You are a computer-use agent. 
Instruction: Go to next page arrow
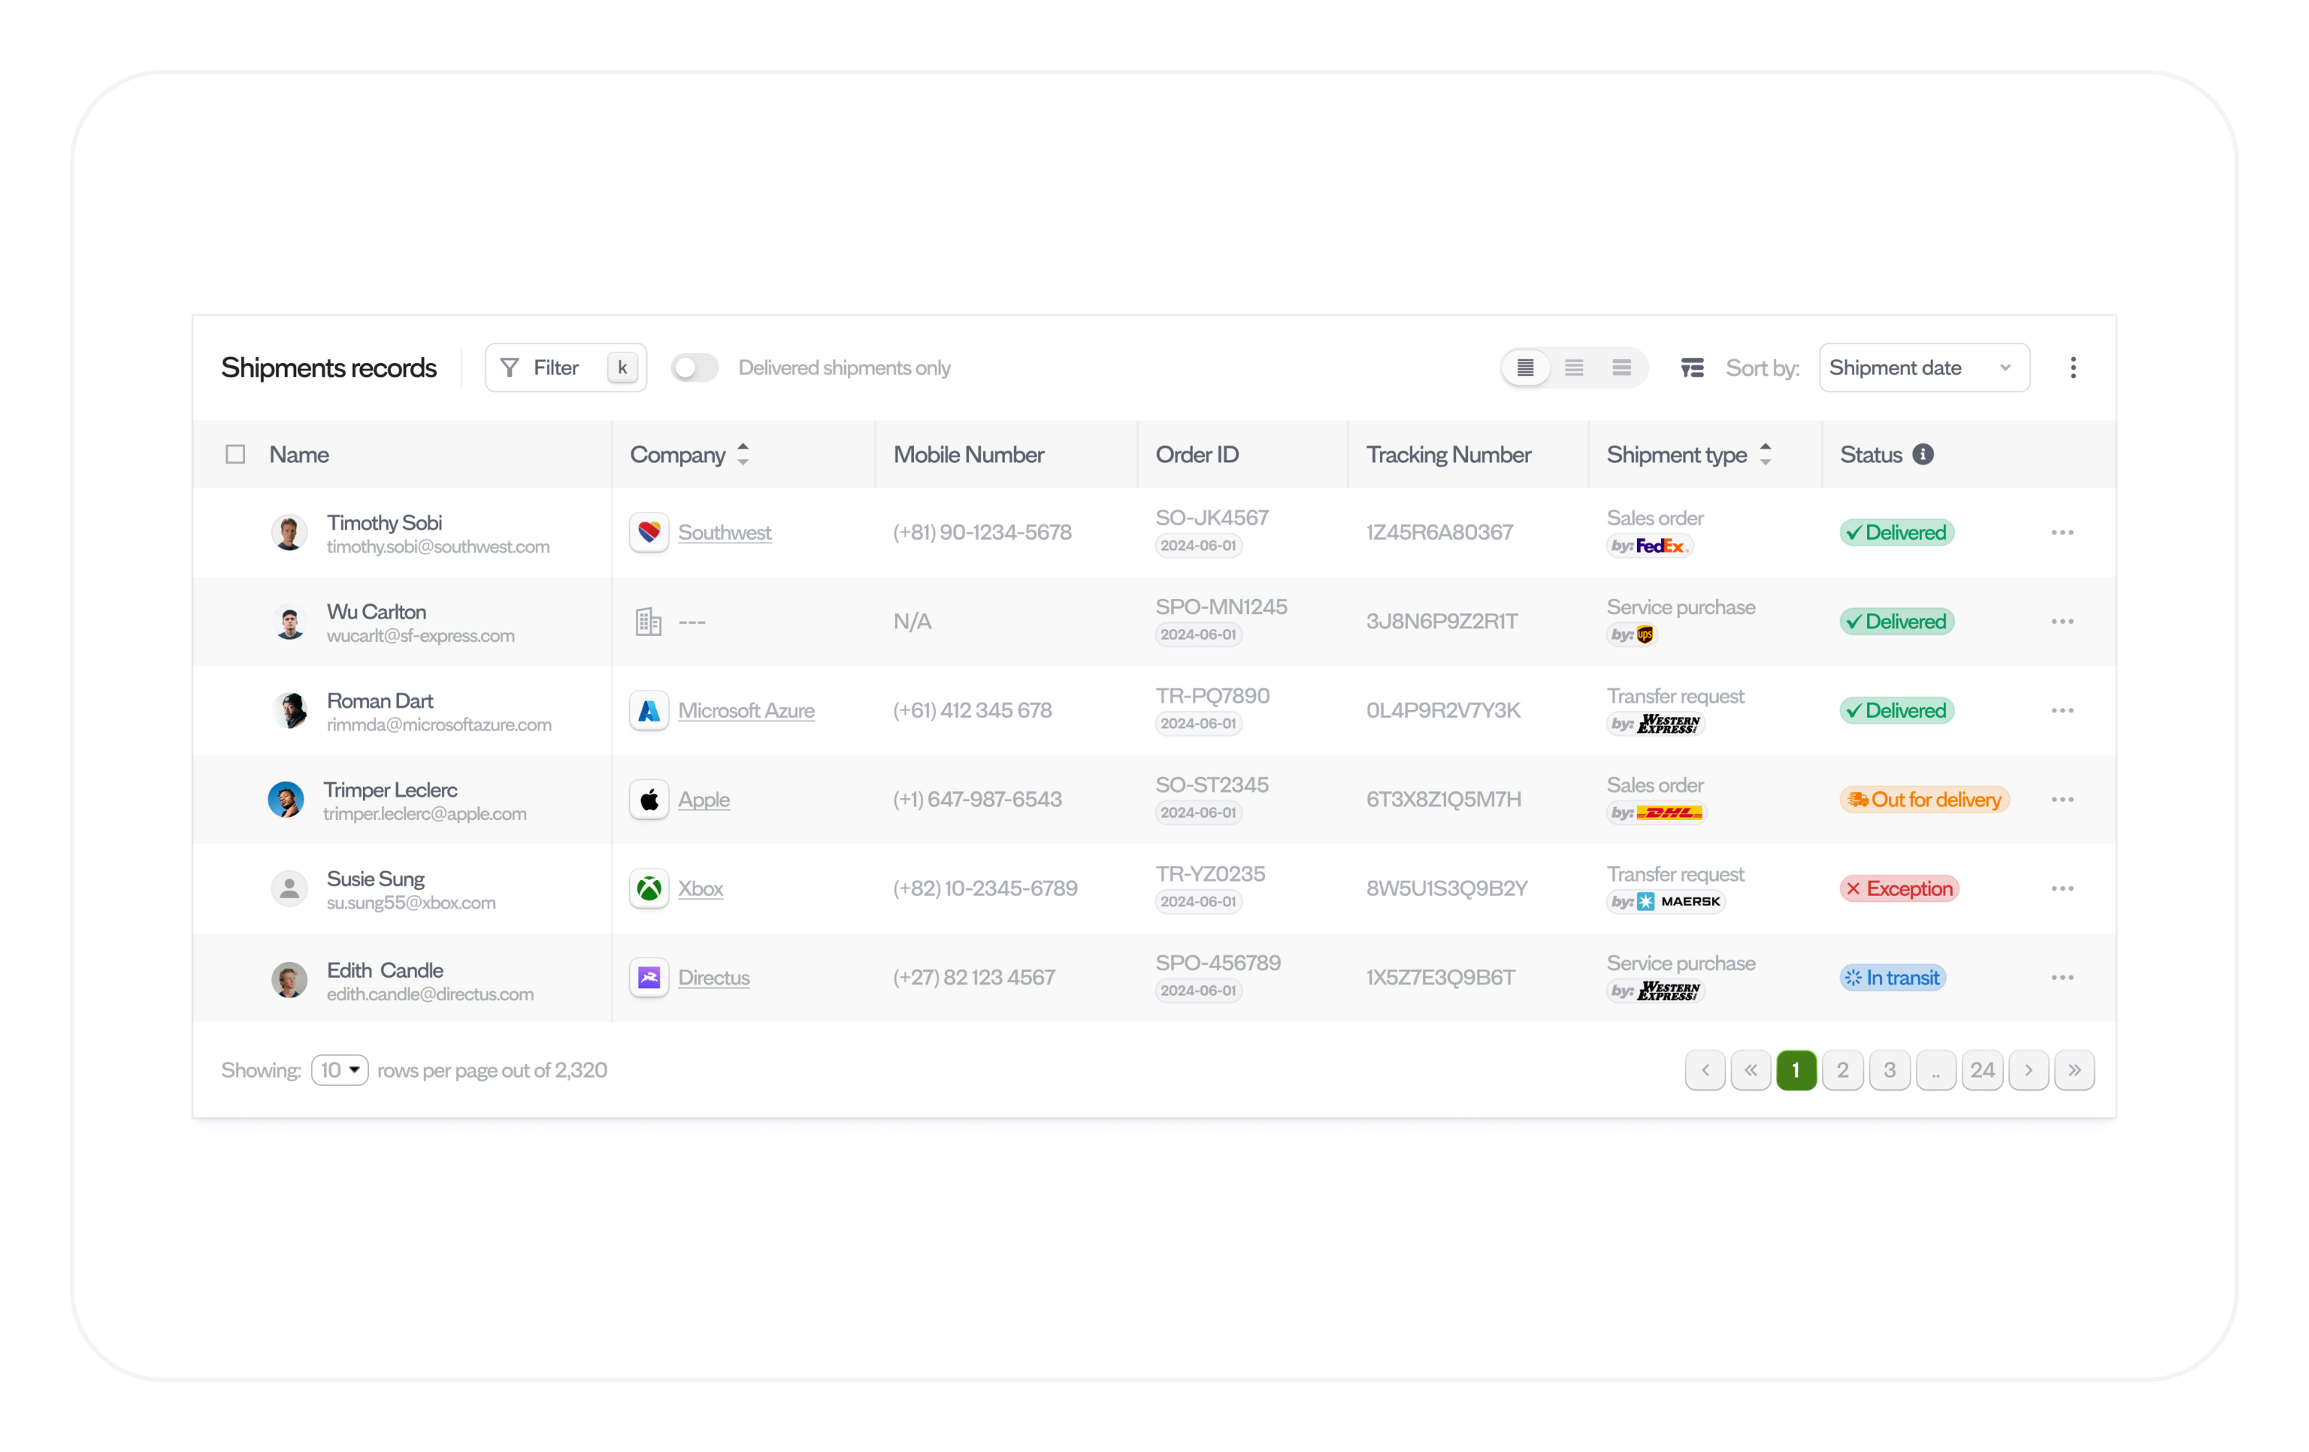(x=2029, y=1070)
